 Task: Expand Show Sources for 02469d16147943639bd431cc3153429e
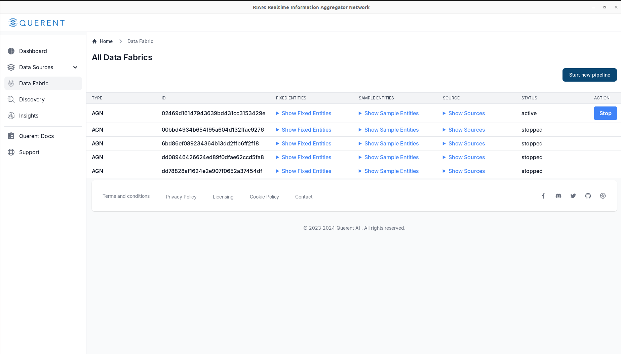(x=464, y=113)
